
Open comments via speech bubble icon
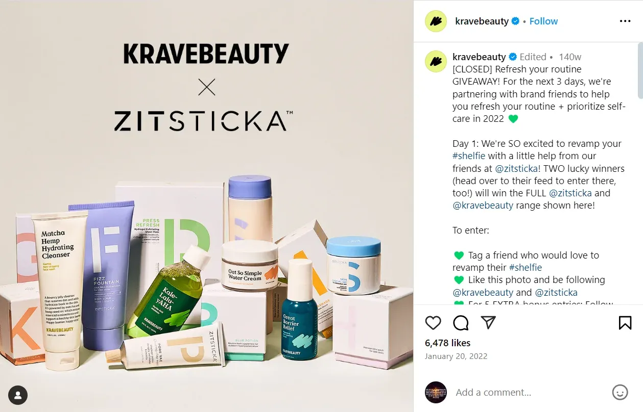click(461, 323)
